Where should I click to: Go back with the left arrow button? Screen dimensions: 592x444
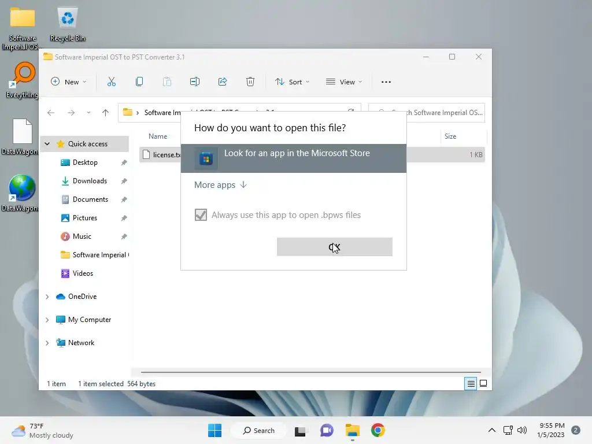pos(51,113)
